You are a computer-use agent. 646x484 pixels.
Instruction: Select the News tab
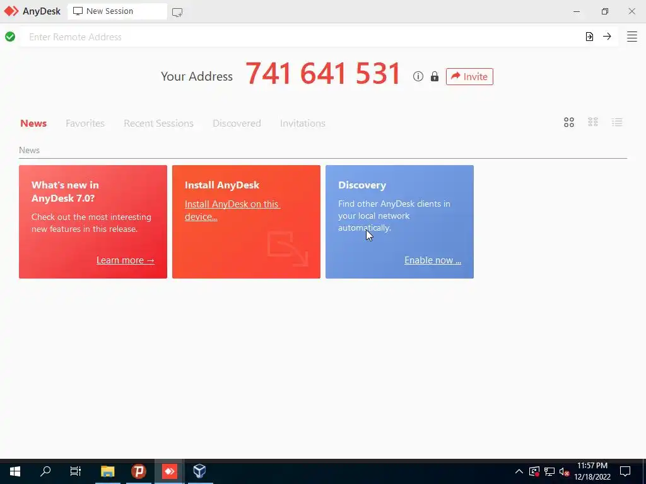tap(33, 123)
